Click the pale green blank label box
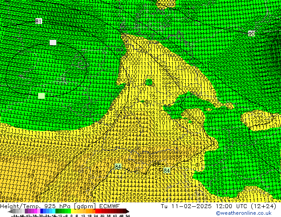The width and height of the screenshot is (281, 217). point(41,96)
